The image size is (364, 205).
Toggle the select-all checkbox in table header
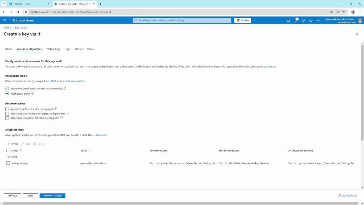[x=8, y=151]
